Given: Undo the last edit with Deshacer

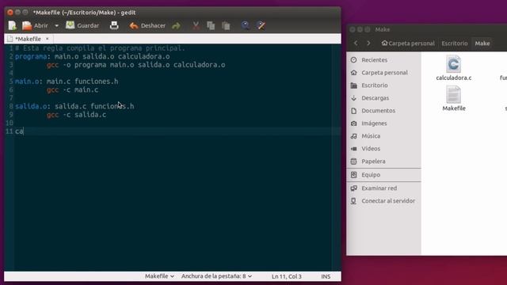Looking at the screenshot, I should coord(147,25).
